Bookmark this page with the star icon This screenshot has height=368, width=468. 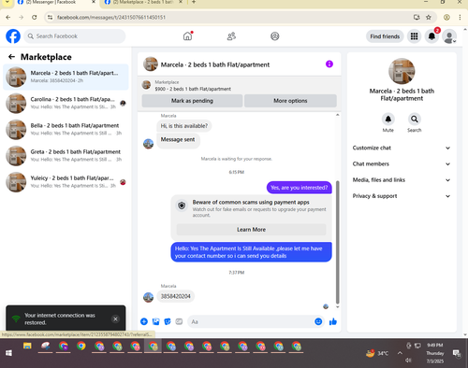click(429, 18)
